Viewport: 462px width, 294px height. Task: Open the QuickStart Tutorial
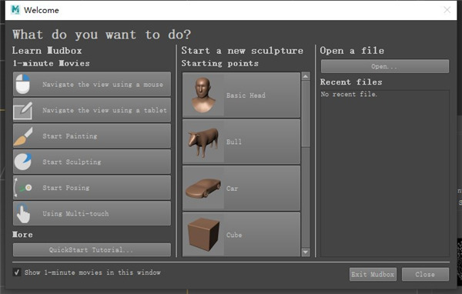[92, 250]
